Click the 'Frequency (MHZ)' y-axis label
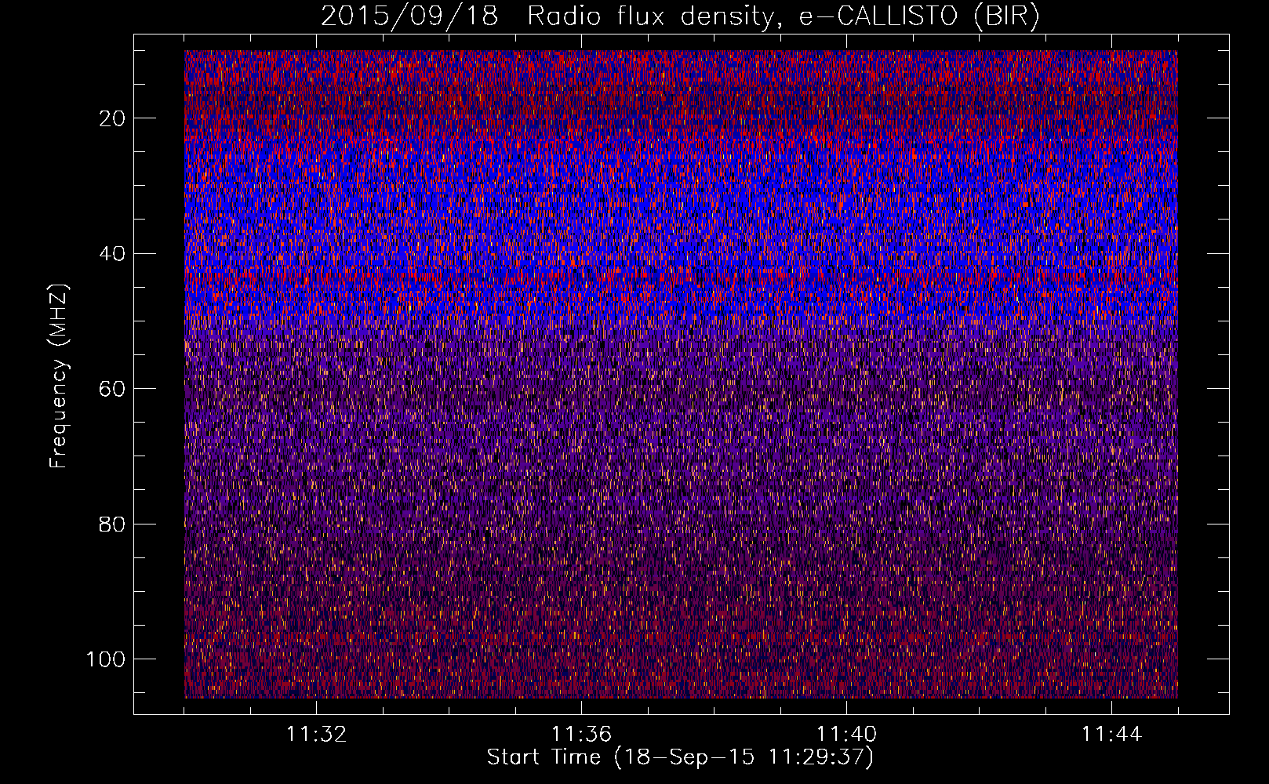This screenshot has width=1269, height=784. point(59,376)
